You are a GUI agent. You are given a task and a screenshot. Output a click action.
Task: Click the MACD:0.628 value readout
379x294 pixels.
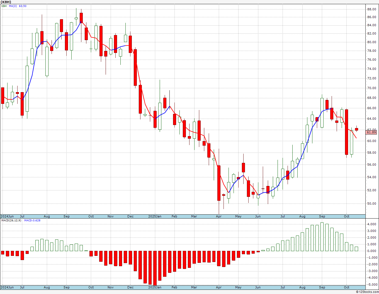pos(32,220)
